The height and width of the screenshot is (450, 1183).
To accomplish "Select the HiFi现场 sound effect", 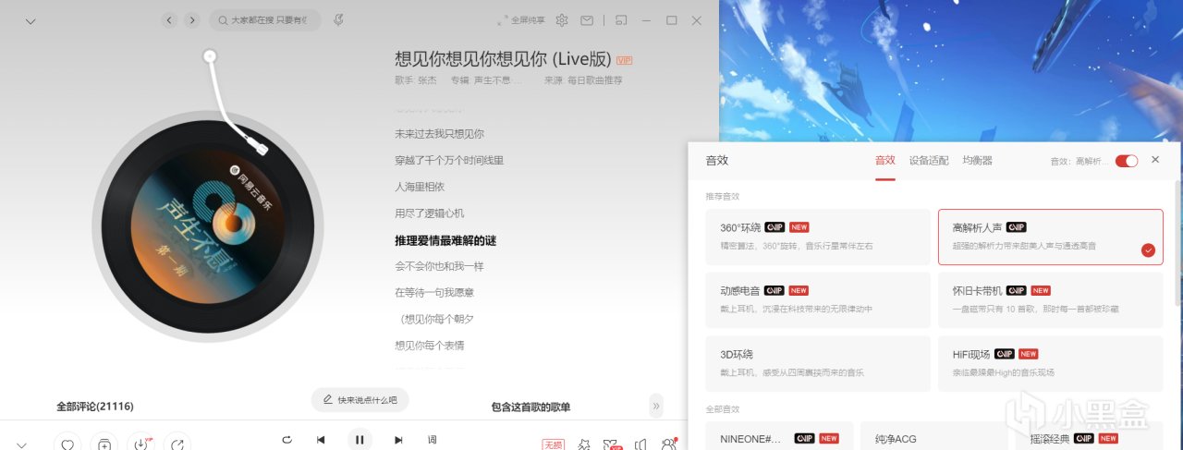I will click(x=1051, y=363).
